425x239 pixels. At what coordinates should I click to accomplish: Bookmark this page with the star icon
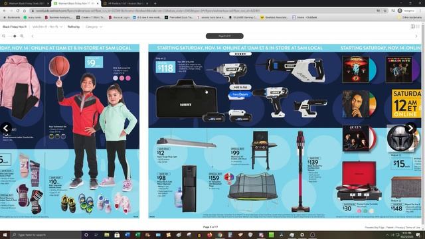(x=385, y=11)
